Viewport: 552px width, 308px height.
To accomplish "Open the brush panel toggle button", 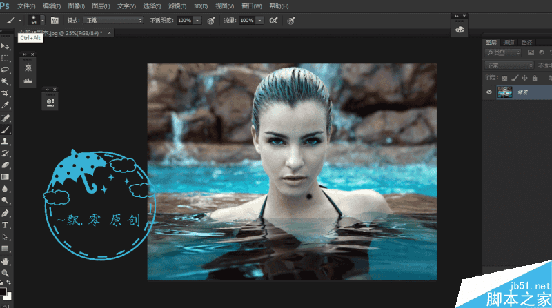I will [55, 21].
